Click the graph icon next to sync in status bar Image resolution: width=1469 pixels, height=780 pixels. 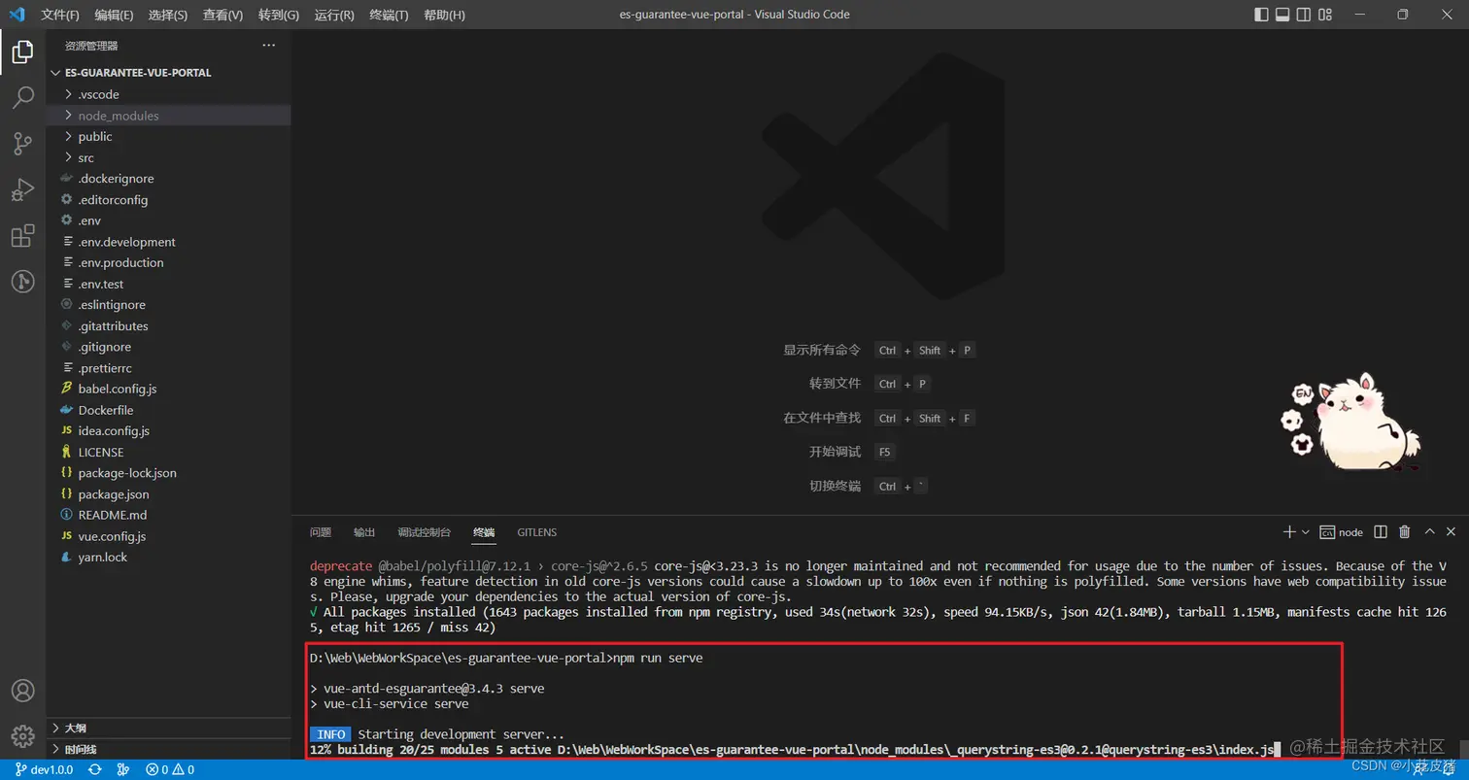click(123, 770)
